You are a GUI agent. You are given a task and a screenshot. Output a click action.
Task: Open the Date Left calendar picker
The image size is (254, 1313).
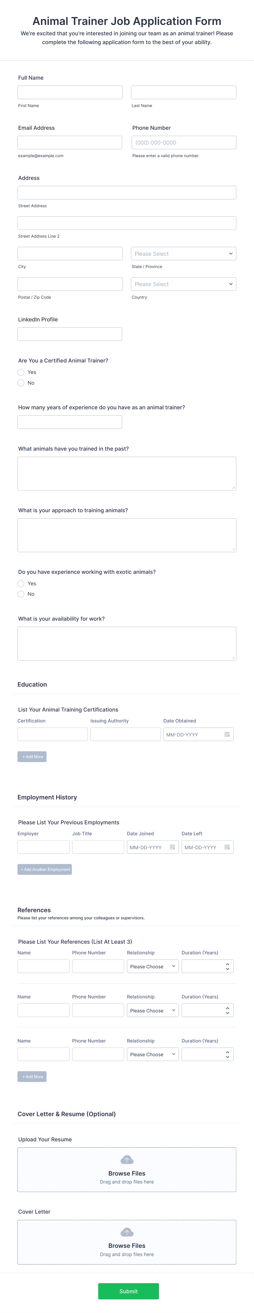pos(227,846)
